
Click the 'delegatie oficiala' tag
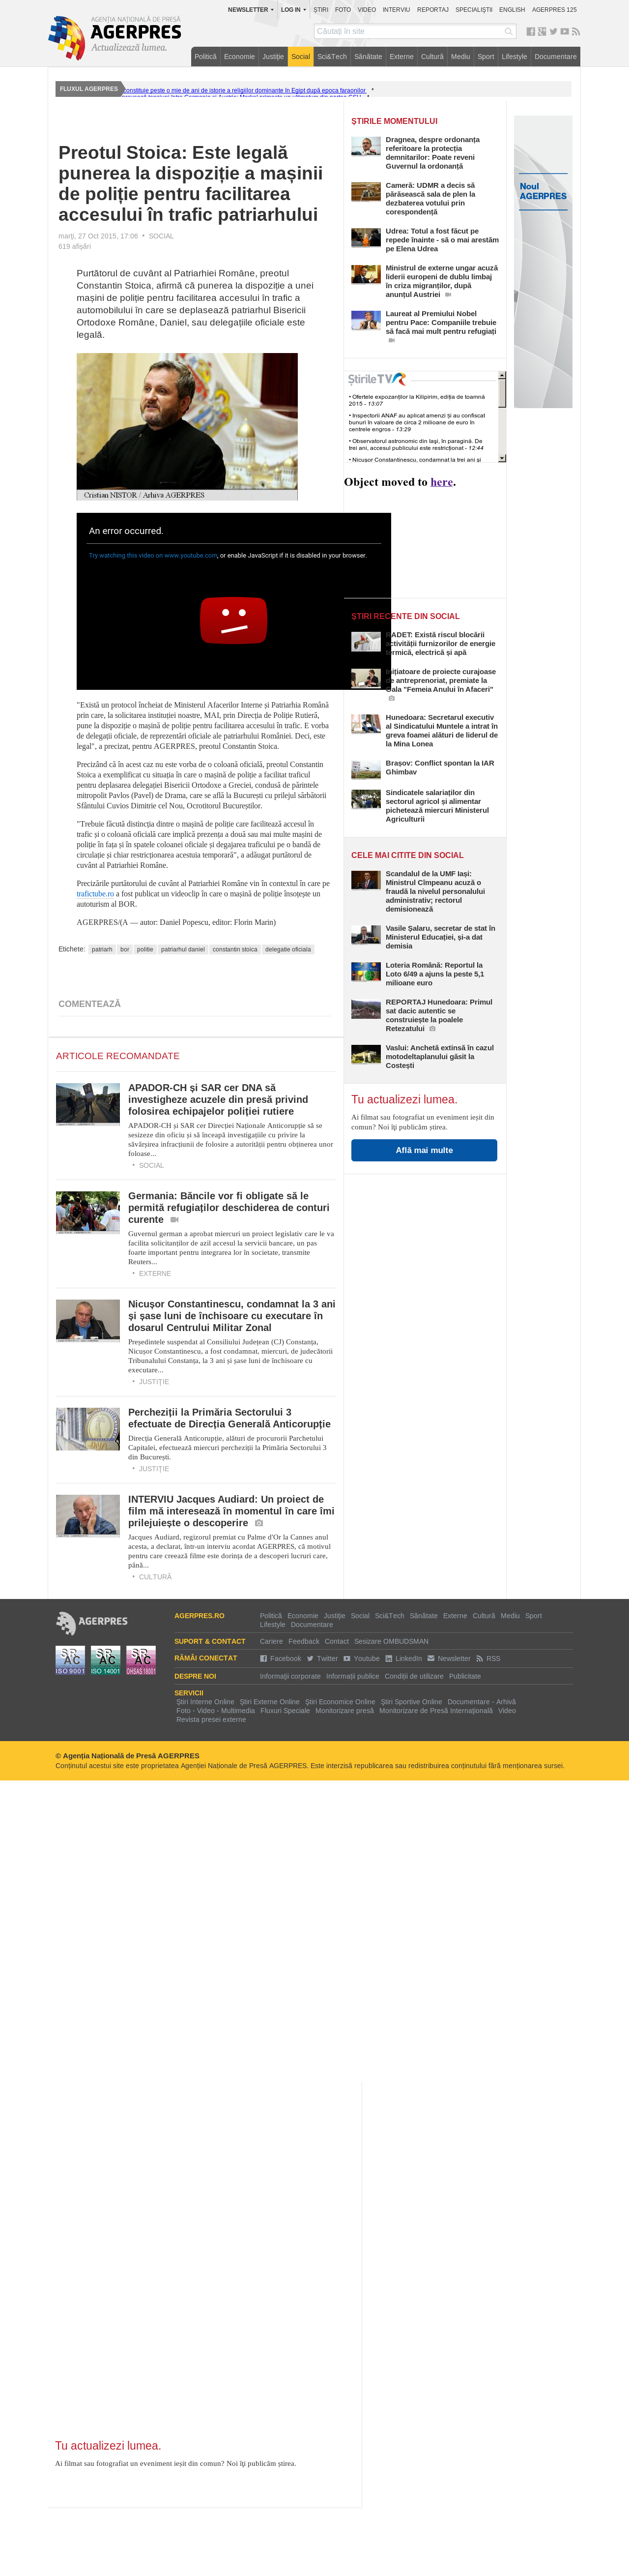(x=288, y=949)
